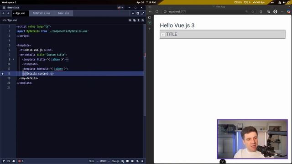Open editor controls settings icon
Viewport: 292px width, 164px height.
143,20
